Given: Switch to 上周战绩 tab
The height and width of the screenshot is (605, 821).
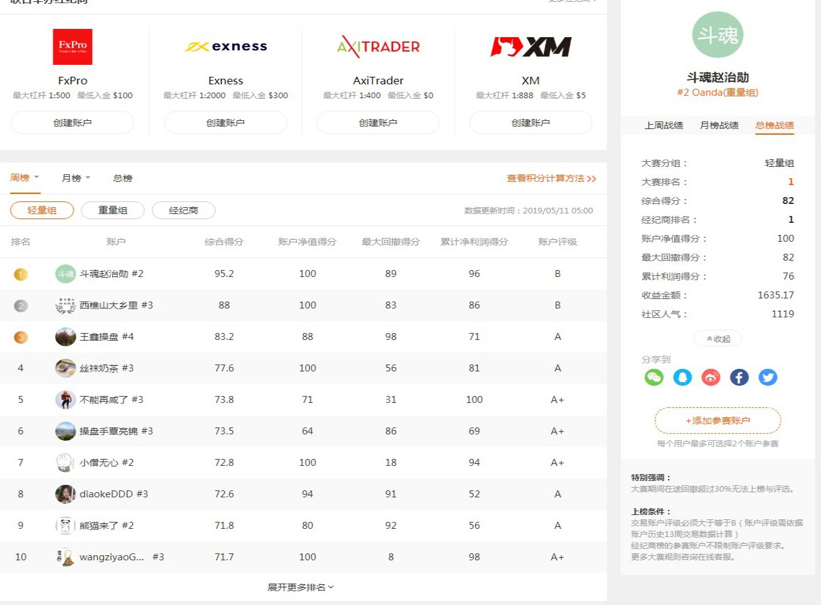Looking at the screenshot, I should [663, 125].
